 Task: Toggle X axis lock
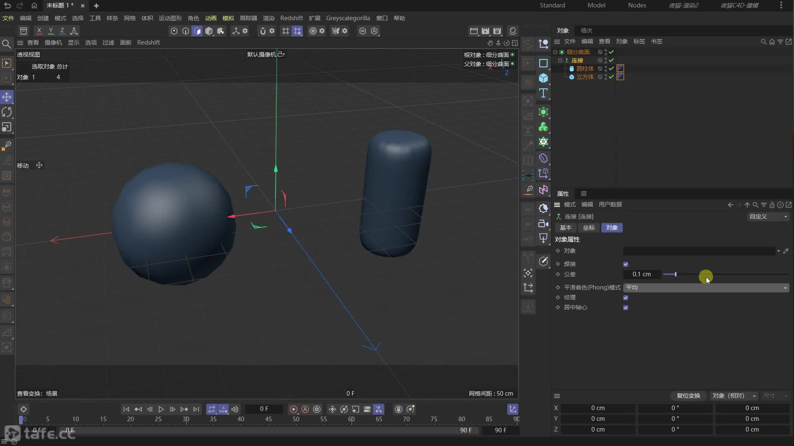(x=39, y=31)
